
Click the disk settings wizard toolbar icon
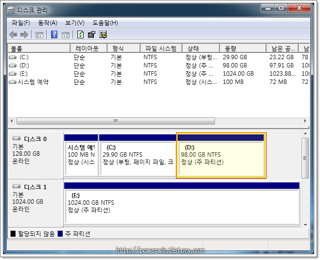click(x=103, y=34)
